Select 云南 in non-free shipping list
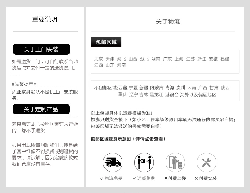The height and width of the screenshot is (193, 250). point(192,88)
